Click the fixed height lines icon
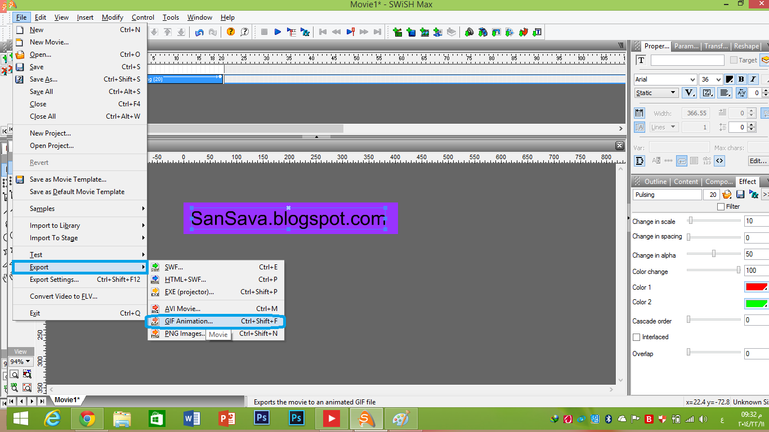The height and width of the screenshot is (432, 769). 640,127
